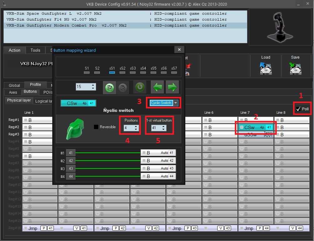Click the Save to disk icon

(295, 68)
